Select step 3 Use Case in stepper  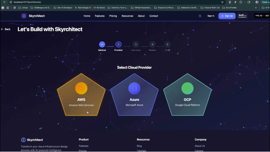(x=136, y=44)
